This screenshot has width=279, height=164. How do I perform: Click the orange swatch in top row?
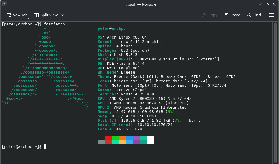coord(122,138)
